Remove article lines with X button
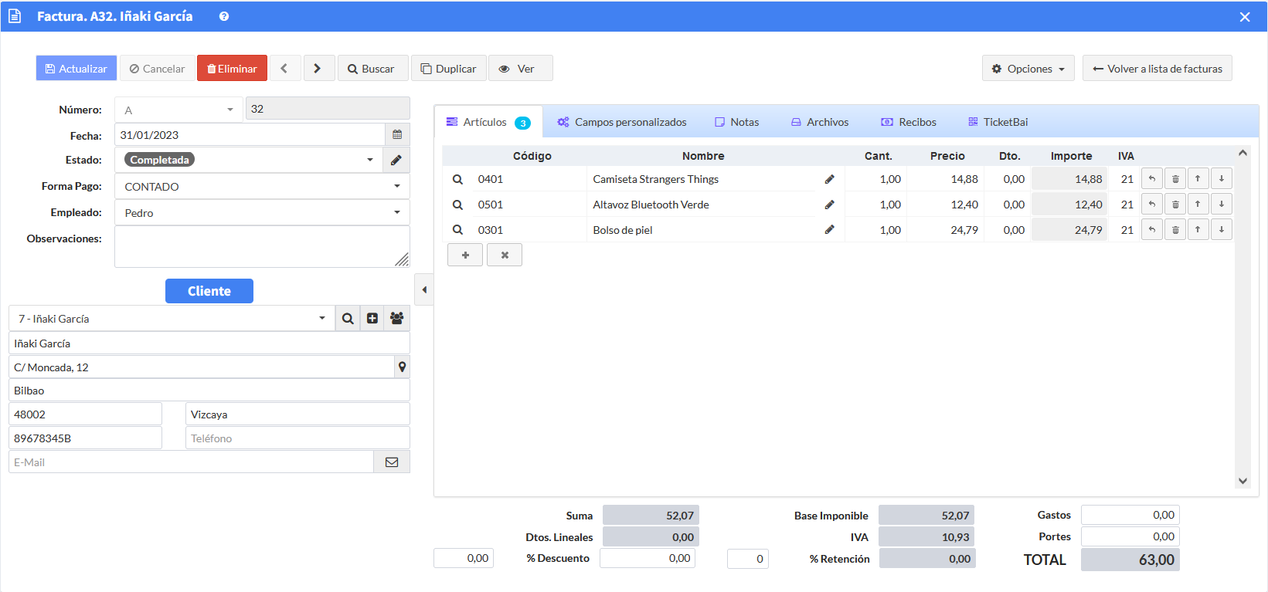 pos(505,255)
